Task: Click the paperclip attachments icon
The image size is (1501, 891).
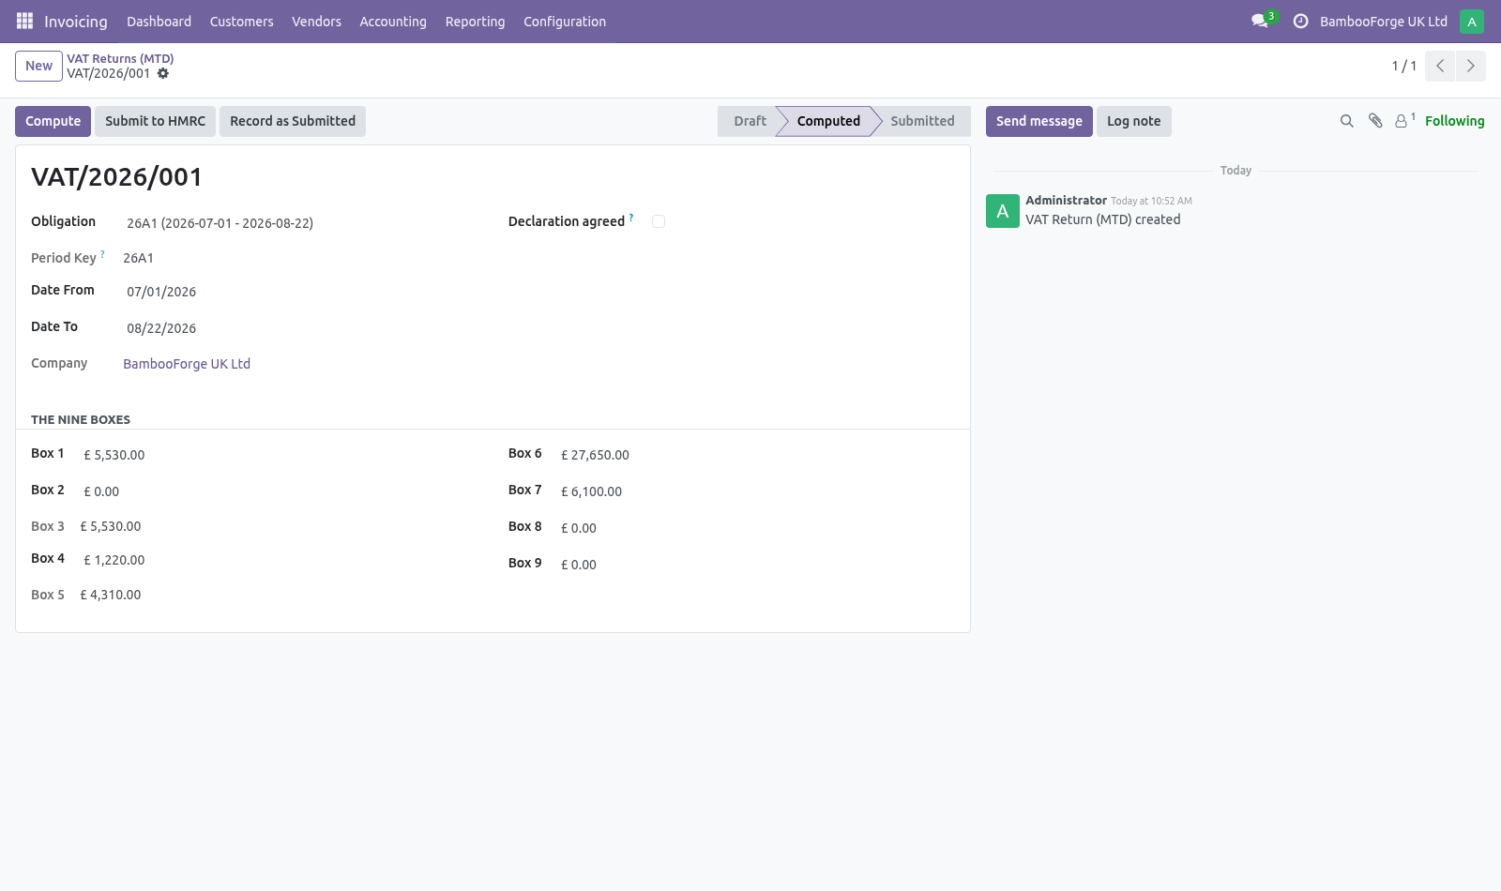Action: pos(1375,121)
